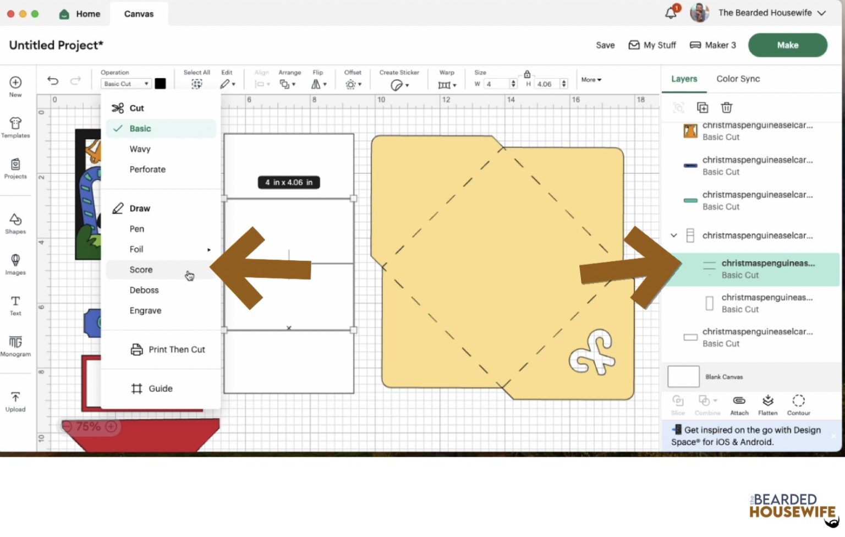This screenshot has height=537, width=845.
Task: Toggle the size aspect ratio lock
Action: [527, 74]
